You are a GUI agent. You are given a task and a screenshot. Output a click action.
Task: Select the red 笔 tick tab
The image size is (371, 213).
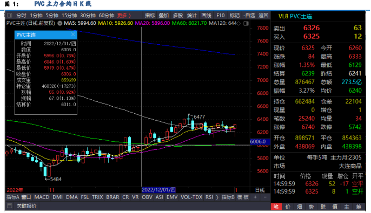coord(276,207)
